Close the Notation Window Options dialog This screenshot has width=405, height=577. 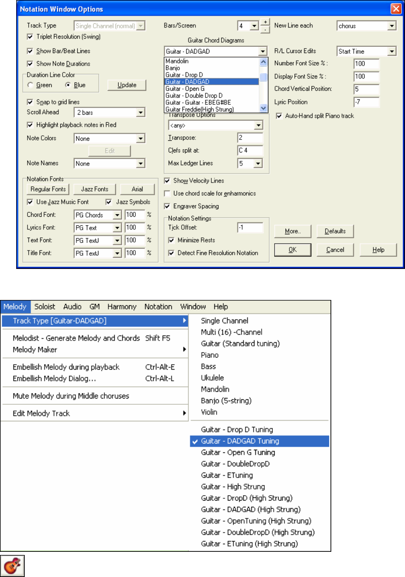[x=396, y=9]
